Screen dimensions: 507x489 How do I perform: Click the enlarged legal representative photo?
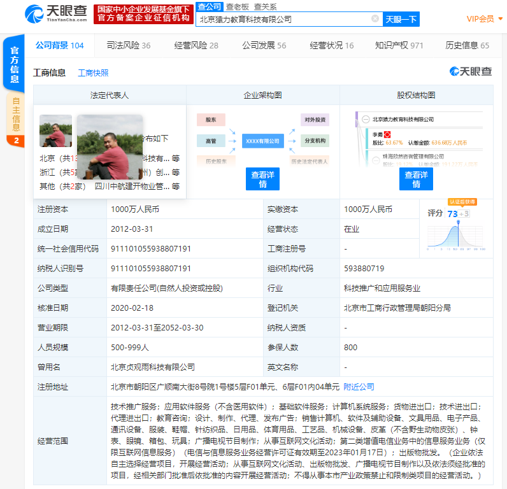click(110, 147)
